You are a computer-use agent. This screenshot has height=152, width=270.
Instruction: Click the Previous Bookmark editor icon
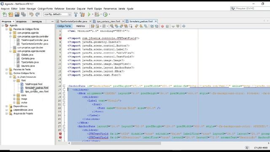136,26
